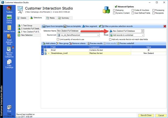Image resolution: width=168 pixels, height=118 pixels.
Task: Switch to the Media tab
Action: click(x=51, y=18)
